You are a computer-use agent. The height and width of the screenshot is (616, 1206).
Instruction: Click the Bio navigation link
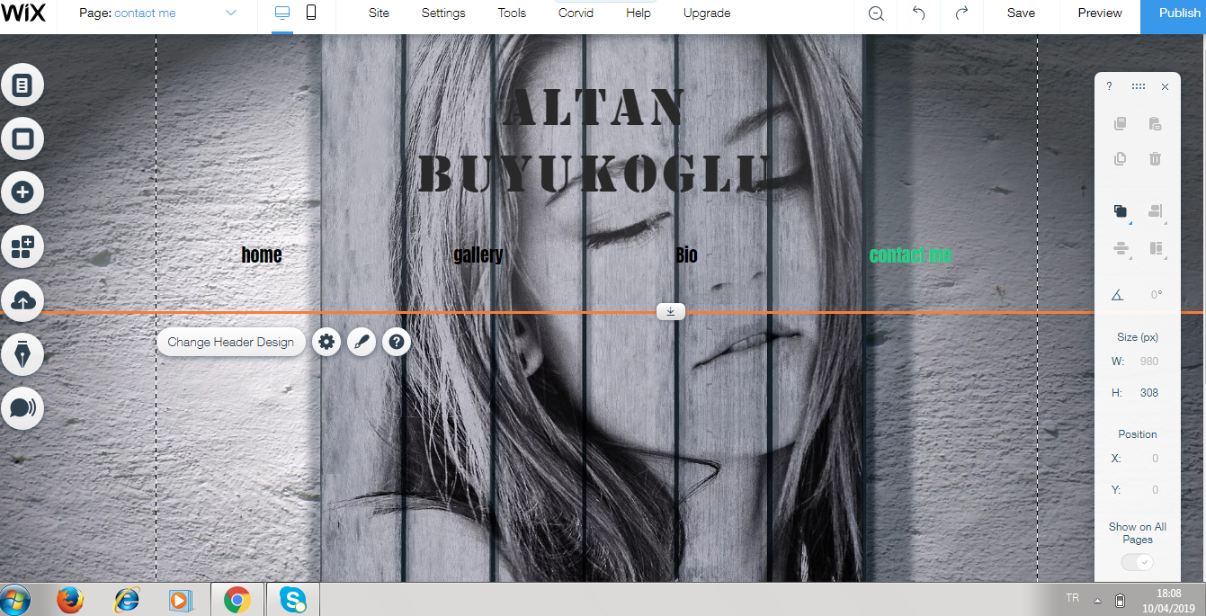click(686, 255)
